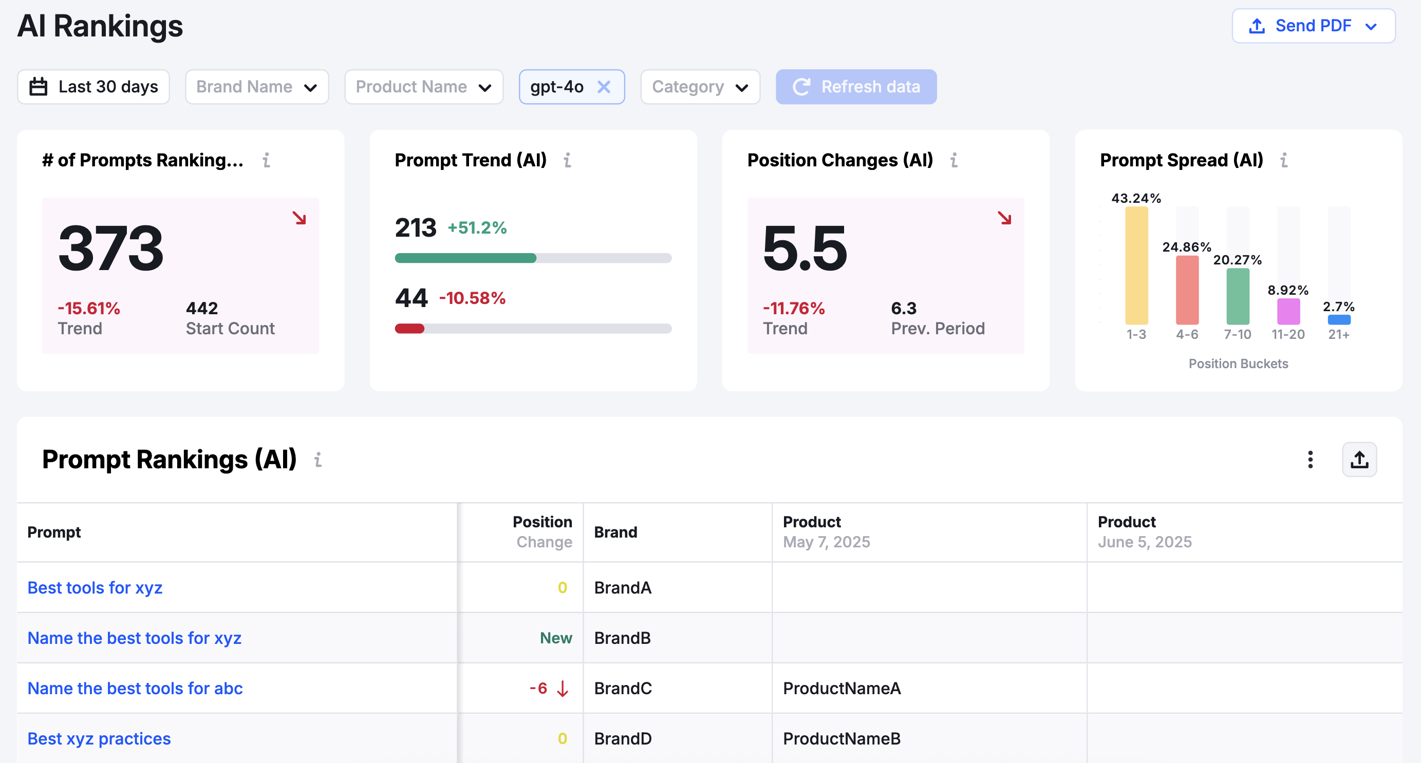Open the 'Best tools for xyz' prompt link
Viewport: 1421px width, 763px height.
95,588
